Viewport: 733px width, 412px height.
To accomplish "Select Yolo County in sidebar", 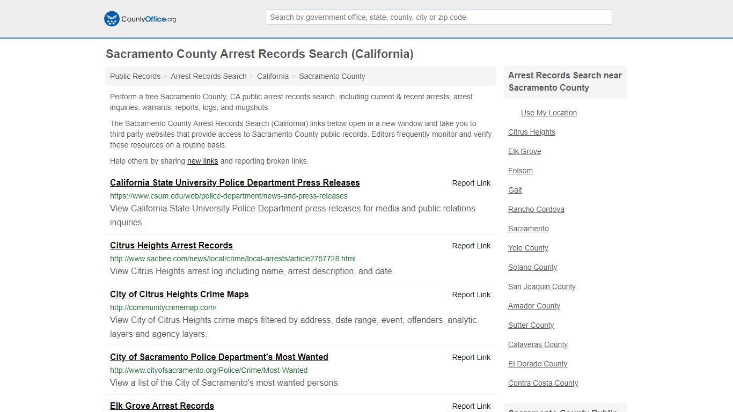I will click(528, 248).
